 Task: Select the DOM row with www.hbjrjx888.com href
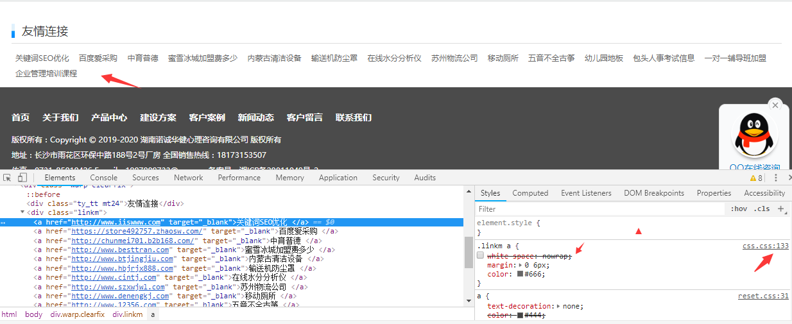[232, 268]
